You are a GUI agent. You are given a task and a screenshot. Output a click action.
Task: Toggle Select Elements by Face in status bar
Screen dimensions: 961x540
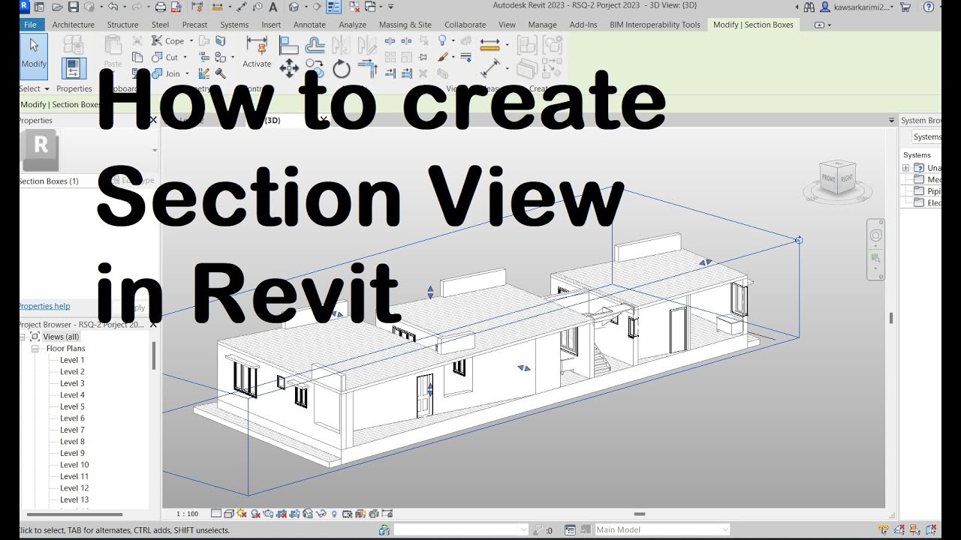click(x=930, y=529)
